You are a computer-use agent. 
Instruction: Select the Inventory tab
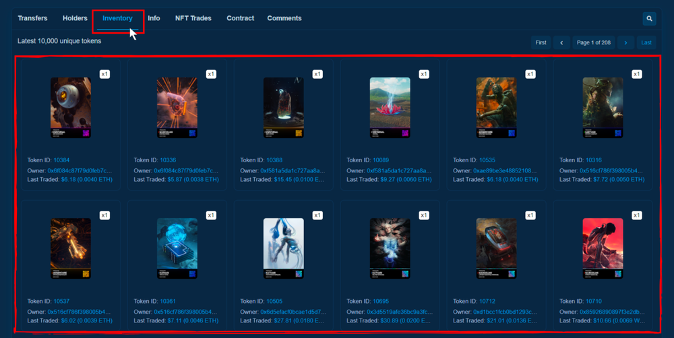(117, 18)
